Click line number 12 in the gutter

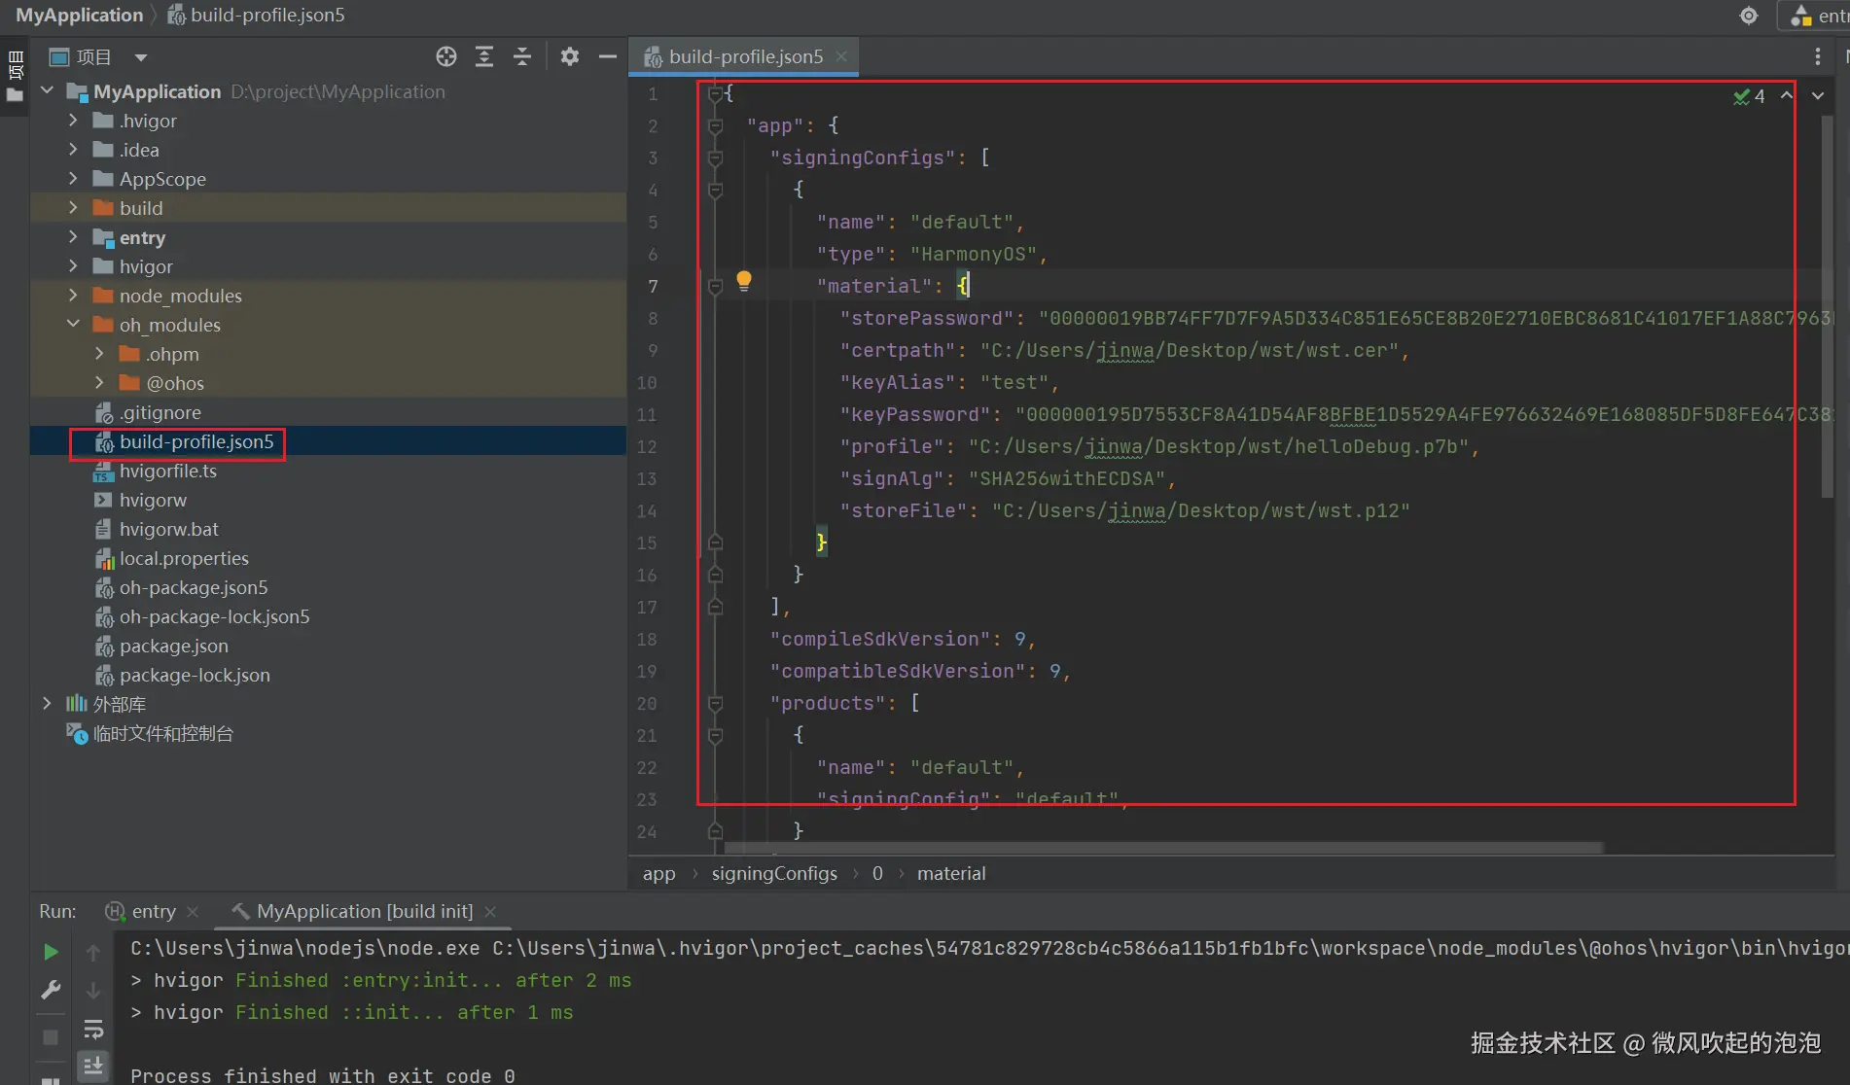click(x=647, y=447)
